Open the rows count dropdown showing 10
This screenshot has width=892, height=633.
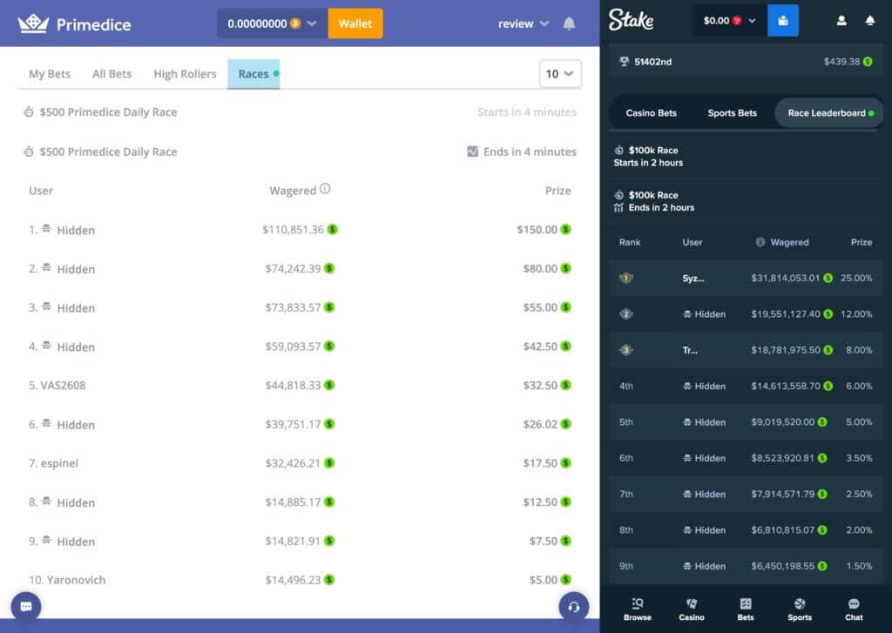(x=560, y=74)
